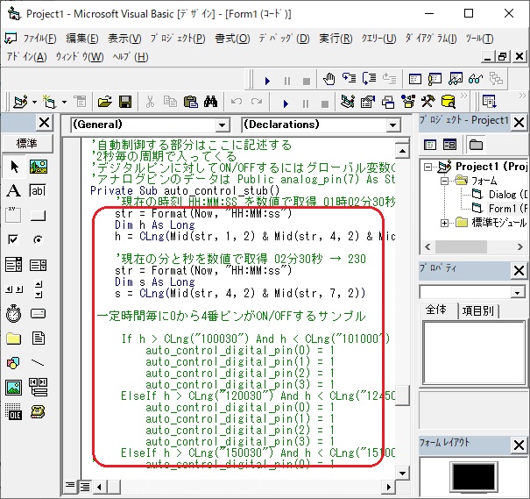Save the project with the floppy icon

pyautogui.click(x=125, y=102)
